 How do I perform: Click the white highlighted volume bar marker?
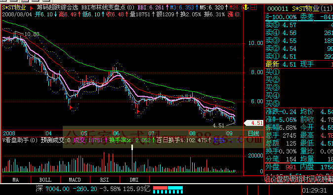[132, 147]
